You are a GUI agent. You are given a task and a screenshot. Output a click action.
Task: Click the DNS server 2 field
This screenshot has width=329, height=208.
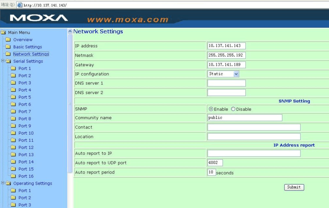[226, 93]
